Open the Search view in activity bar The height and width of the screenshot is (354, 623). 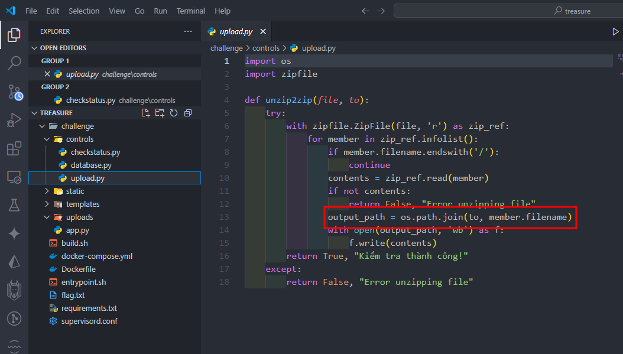coord(14,63)
